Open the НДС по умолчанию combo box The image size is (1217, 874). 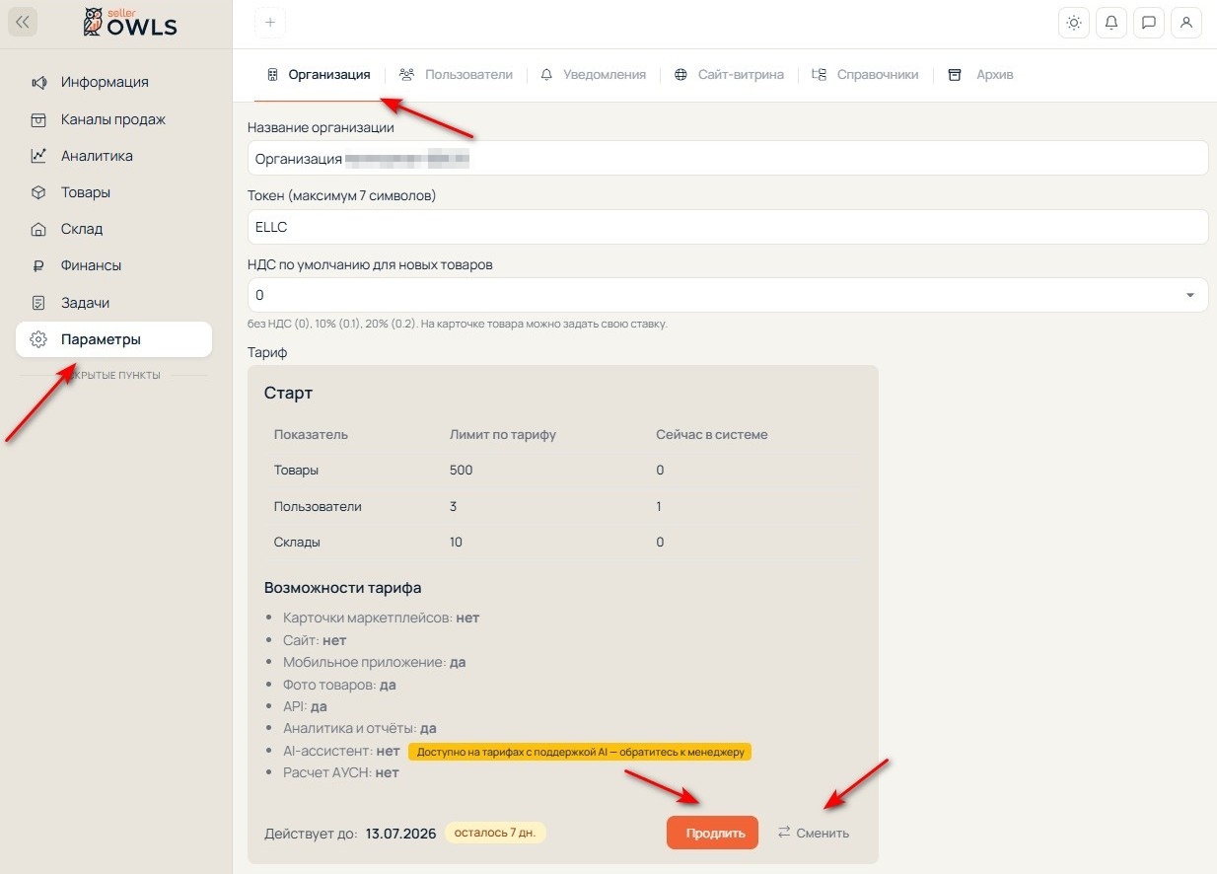coord(728,295)
